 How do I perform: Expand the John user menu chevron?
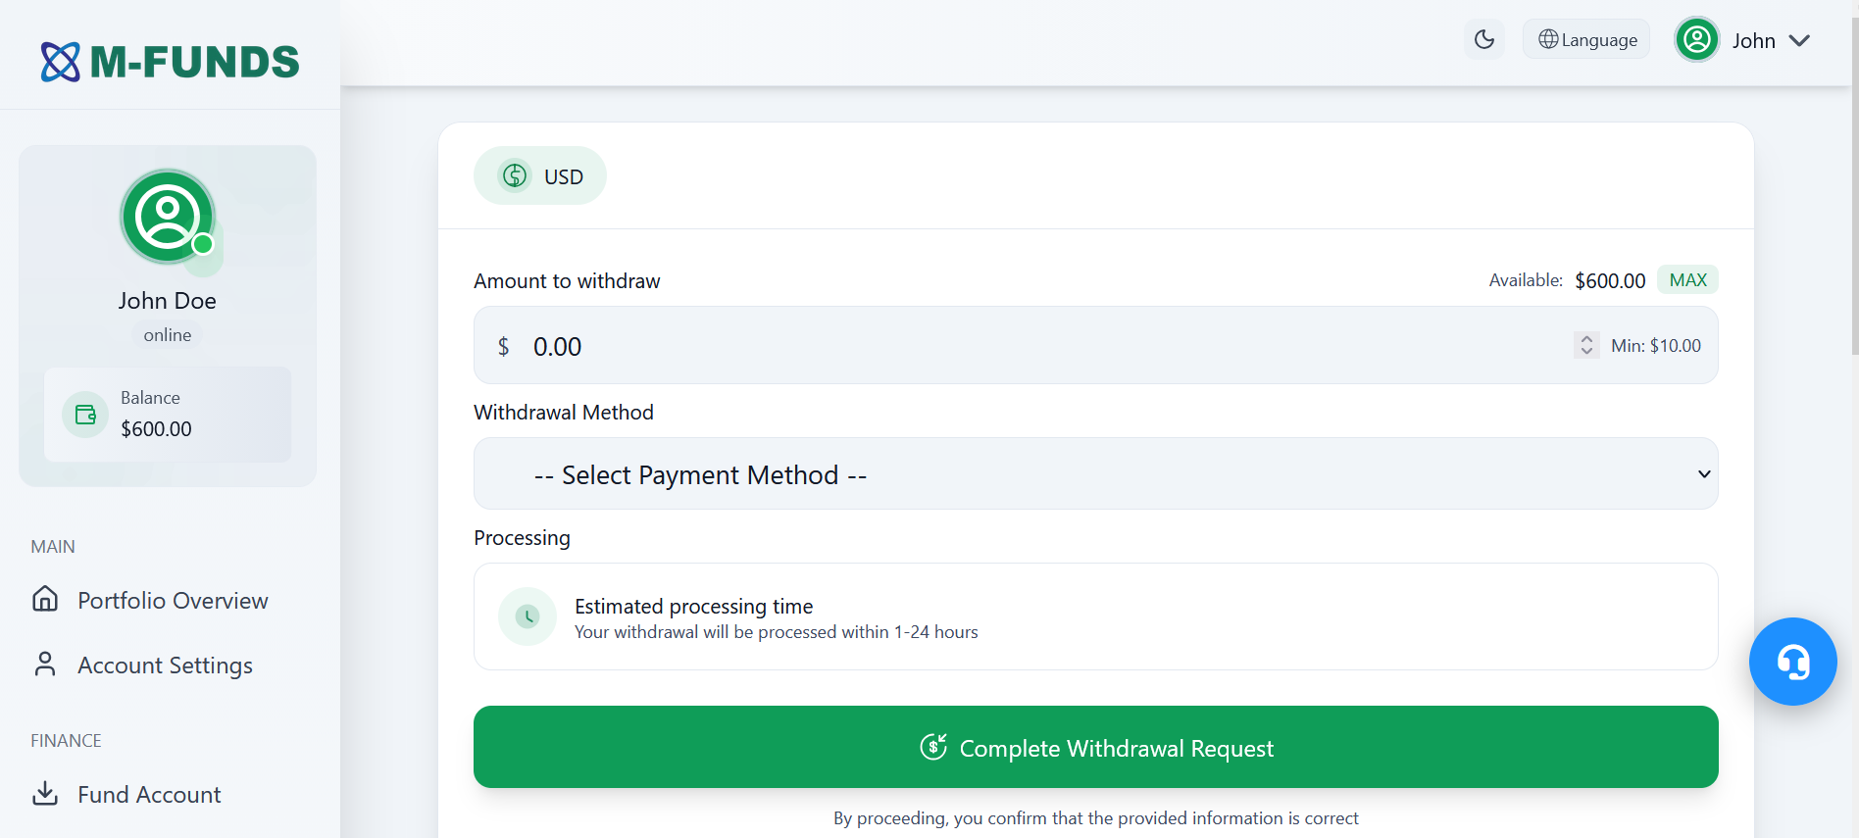[1799, 40]
